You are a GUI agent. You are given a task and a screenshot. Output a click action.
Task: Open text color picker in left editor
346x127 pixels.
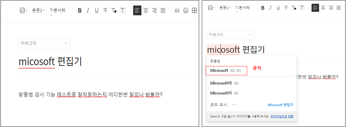[x=114, y=10]
